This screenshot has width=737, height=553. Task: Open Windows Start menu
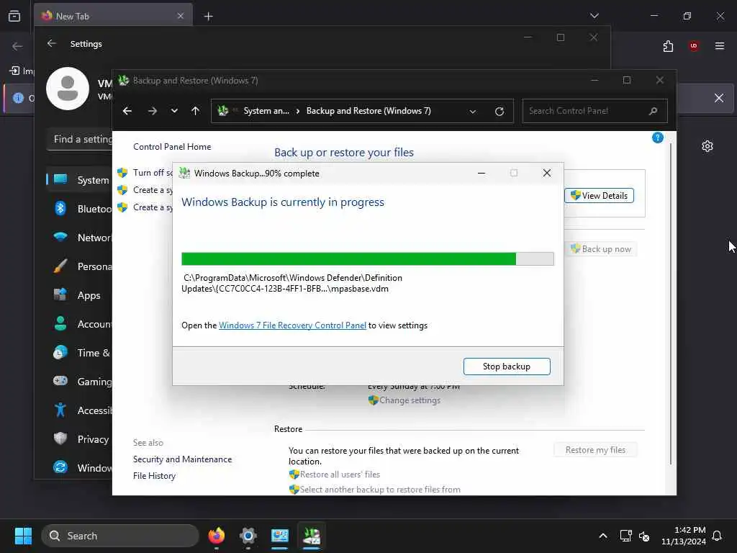pos(23,536)
